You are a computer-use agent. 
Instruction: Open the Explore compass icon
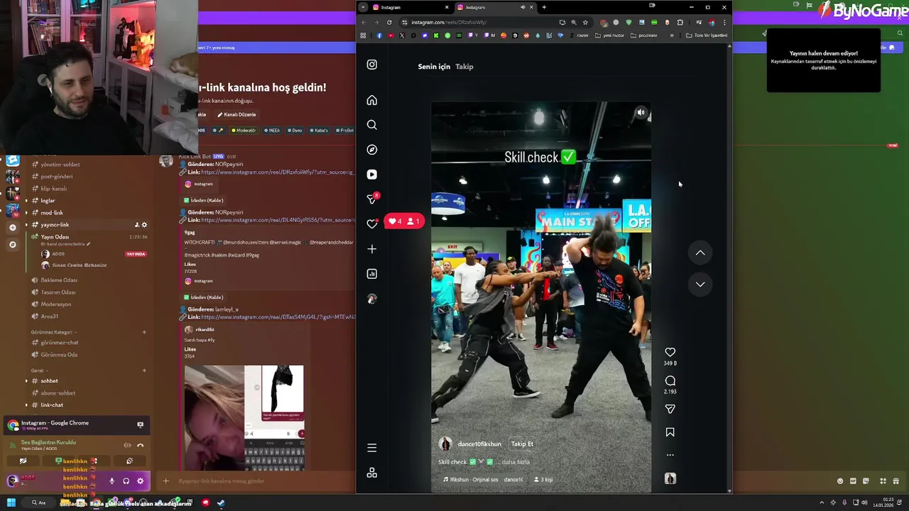click(371, 150)
